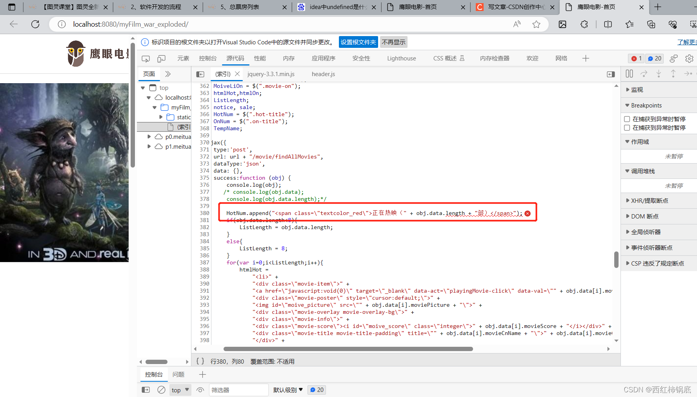Hide the debugger pane icon

(x=611, y=74)
